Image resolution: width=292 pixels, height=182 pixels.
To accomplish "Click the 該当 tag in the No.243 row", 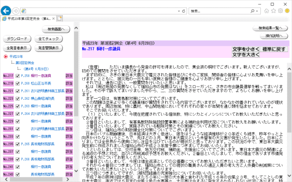I will click(x=69, y=174).
